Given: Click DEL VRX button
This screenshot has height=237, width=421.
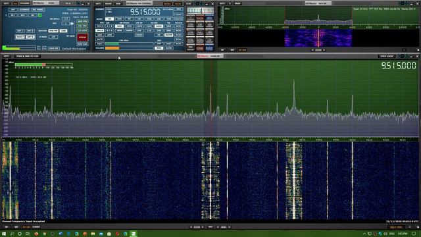Looking at the screenshot, I should click(82, 26).
